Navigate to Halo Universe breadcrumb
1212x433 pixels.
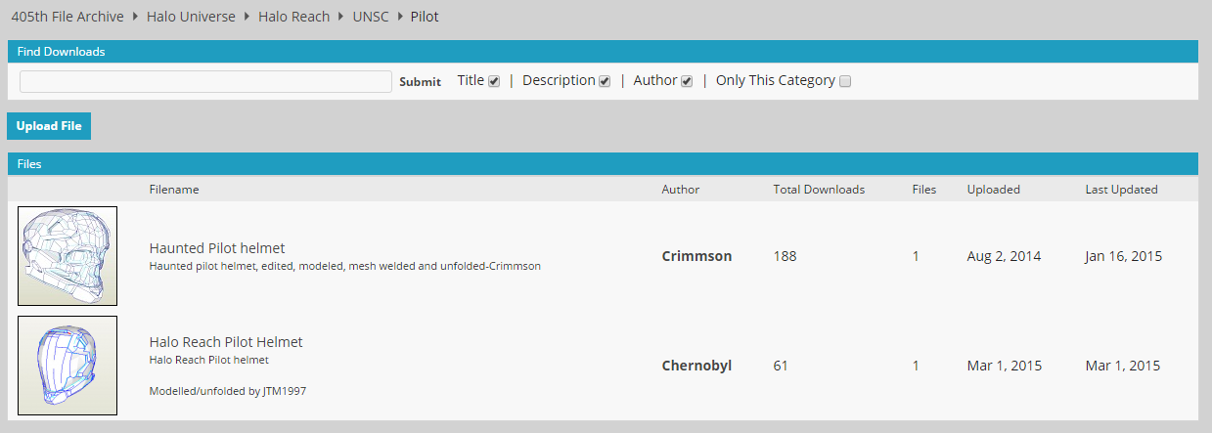192,17
